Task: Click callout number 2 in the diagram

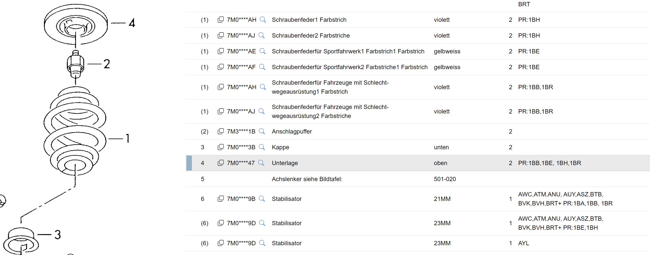Action: point(107,64)
